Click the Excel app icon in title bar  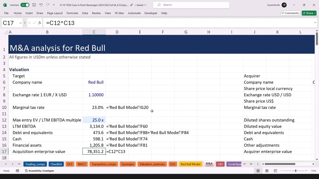coord(5,5)
